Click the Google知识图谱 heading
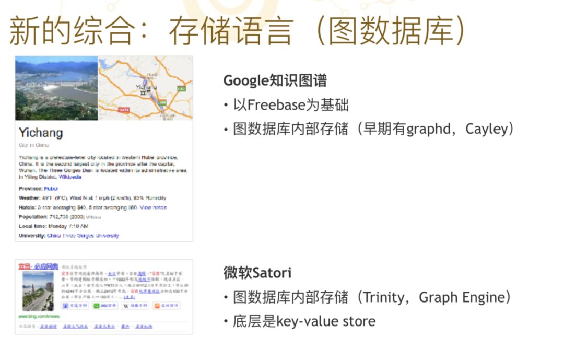Screen dimensions: 564x337 coord(275,80)
